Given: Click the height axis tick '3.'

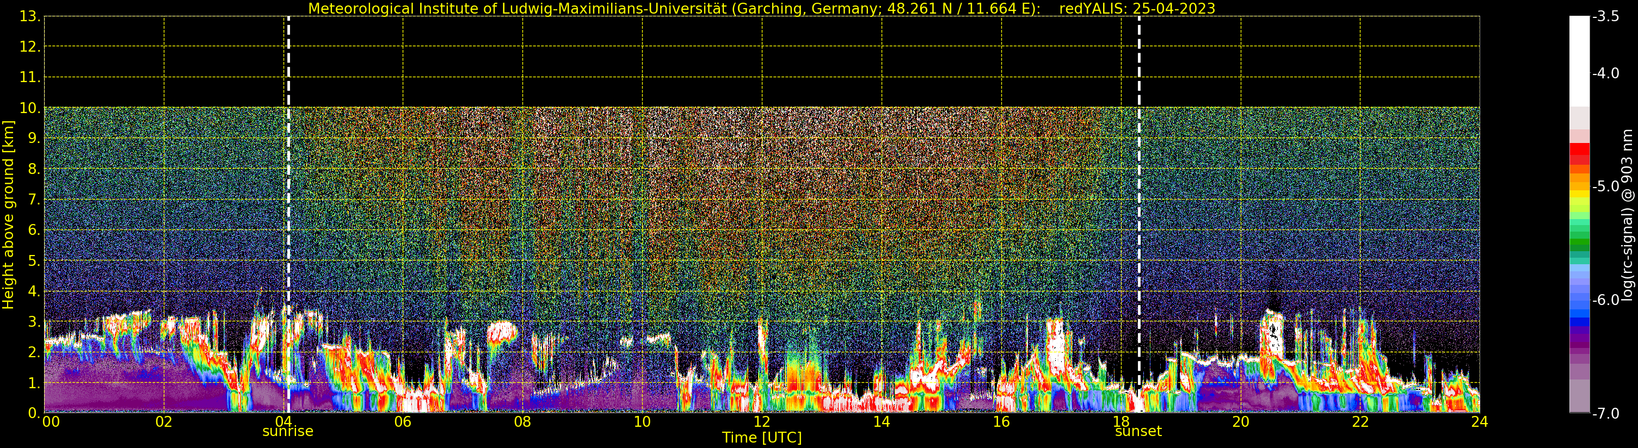Looking at the screenshot, I should pyautogui.click(x=34, y=321).
